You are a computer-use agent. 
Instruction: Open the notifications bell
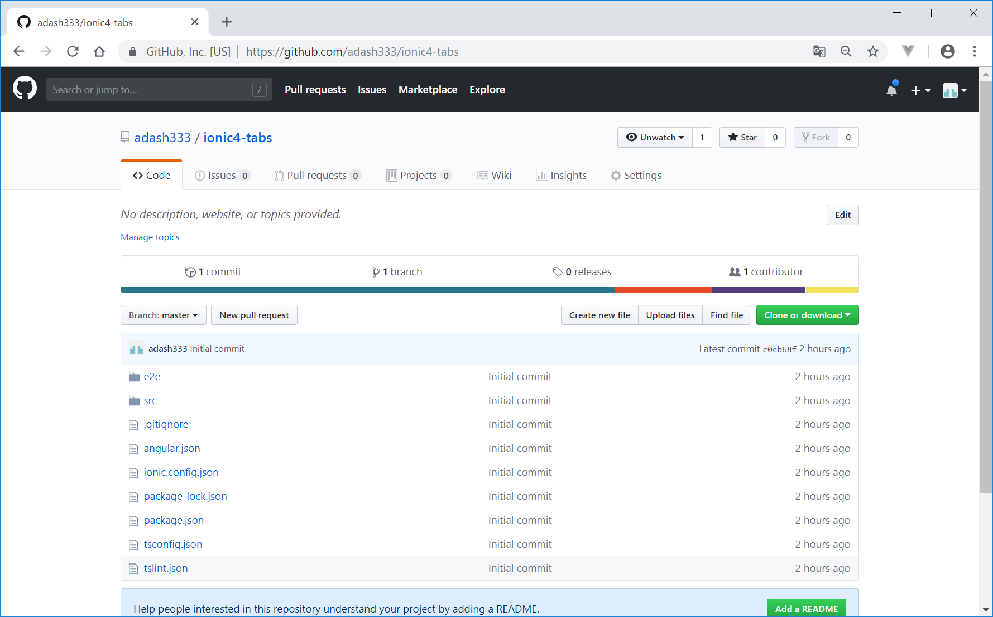pos(891,90)
